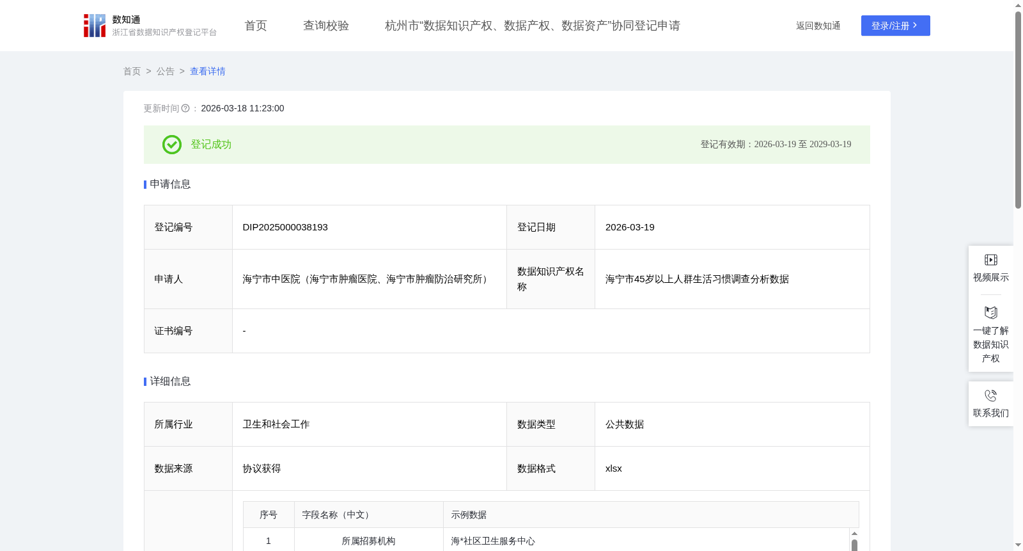Viewport: 1023px width, 551px height.
Task: Click the 证书编号 label cell
Action: click(189, 331)
